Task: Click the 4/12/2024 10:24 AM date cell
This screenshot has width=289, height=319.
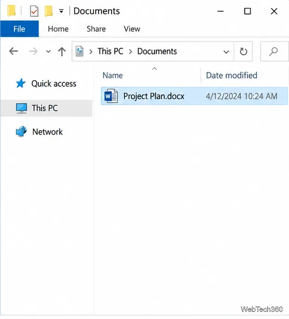Action: pyautogui.click(x=242, y=96)
